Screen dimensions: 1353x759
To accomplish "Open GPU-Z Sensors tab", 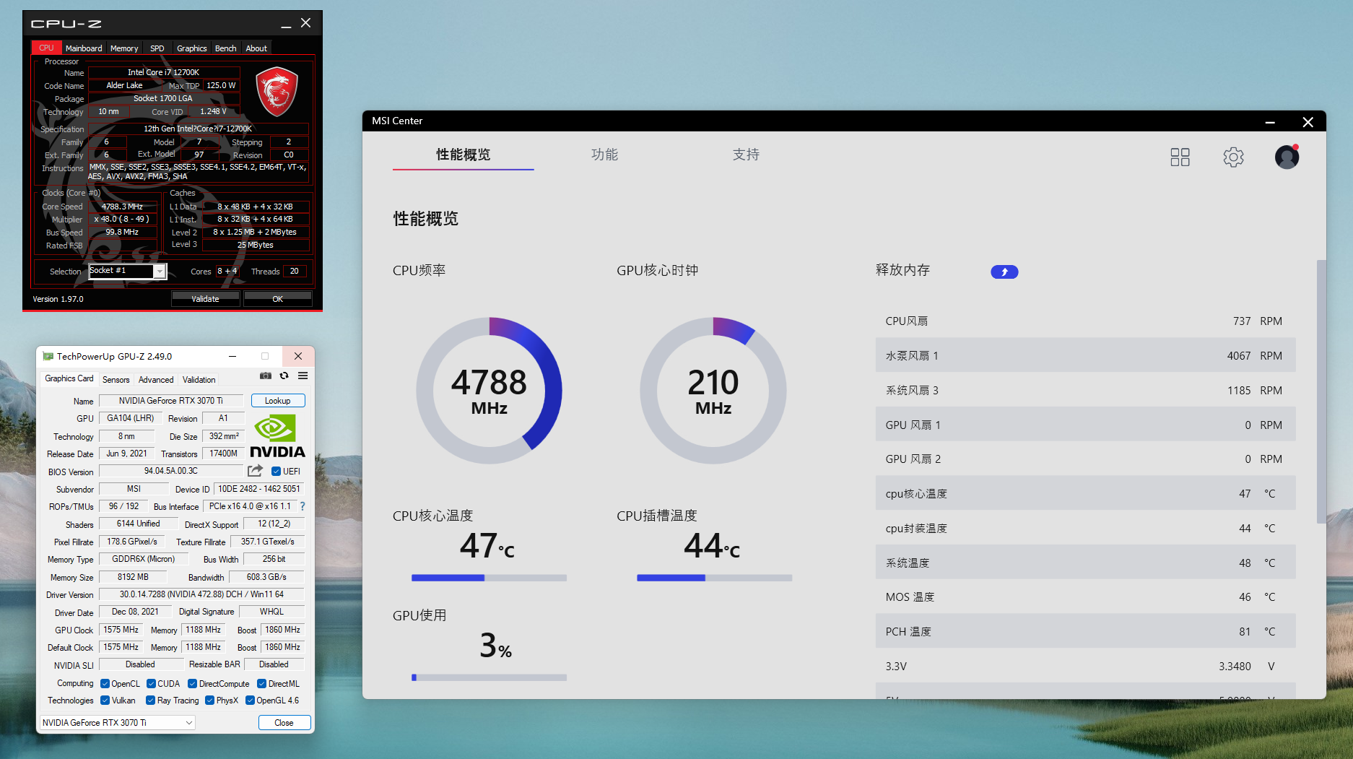I will pyautogui.click(x=116, y=380).
